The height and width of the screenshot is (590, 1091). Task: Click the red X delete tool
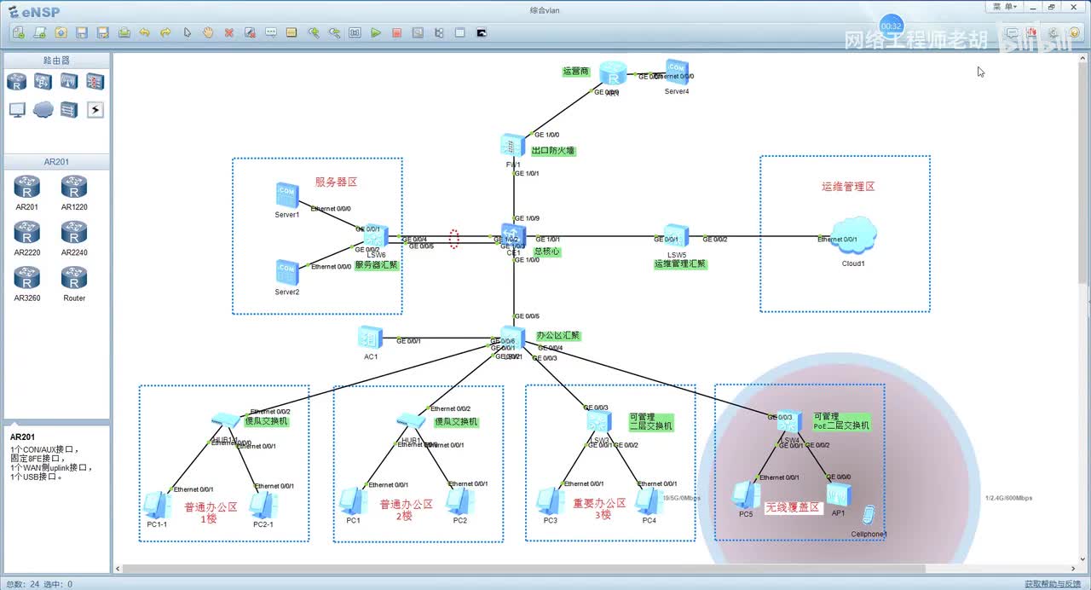229,32
